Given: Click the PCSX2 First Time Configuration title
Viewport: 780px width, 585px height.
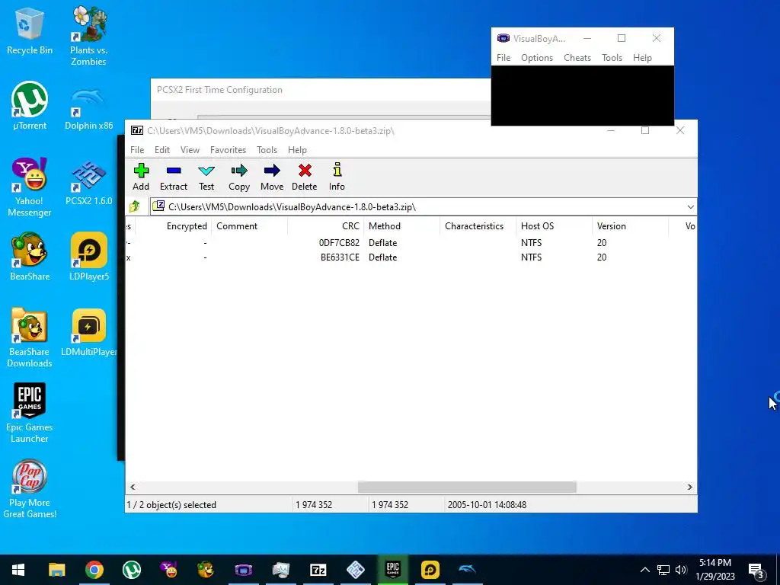Looking at the screenshot, I should (219, 90).
